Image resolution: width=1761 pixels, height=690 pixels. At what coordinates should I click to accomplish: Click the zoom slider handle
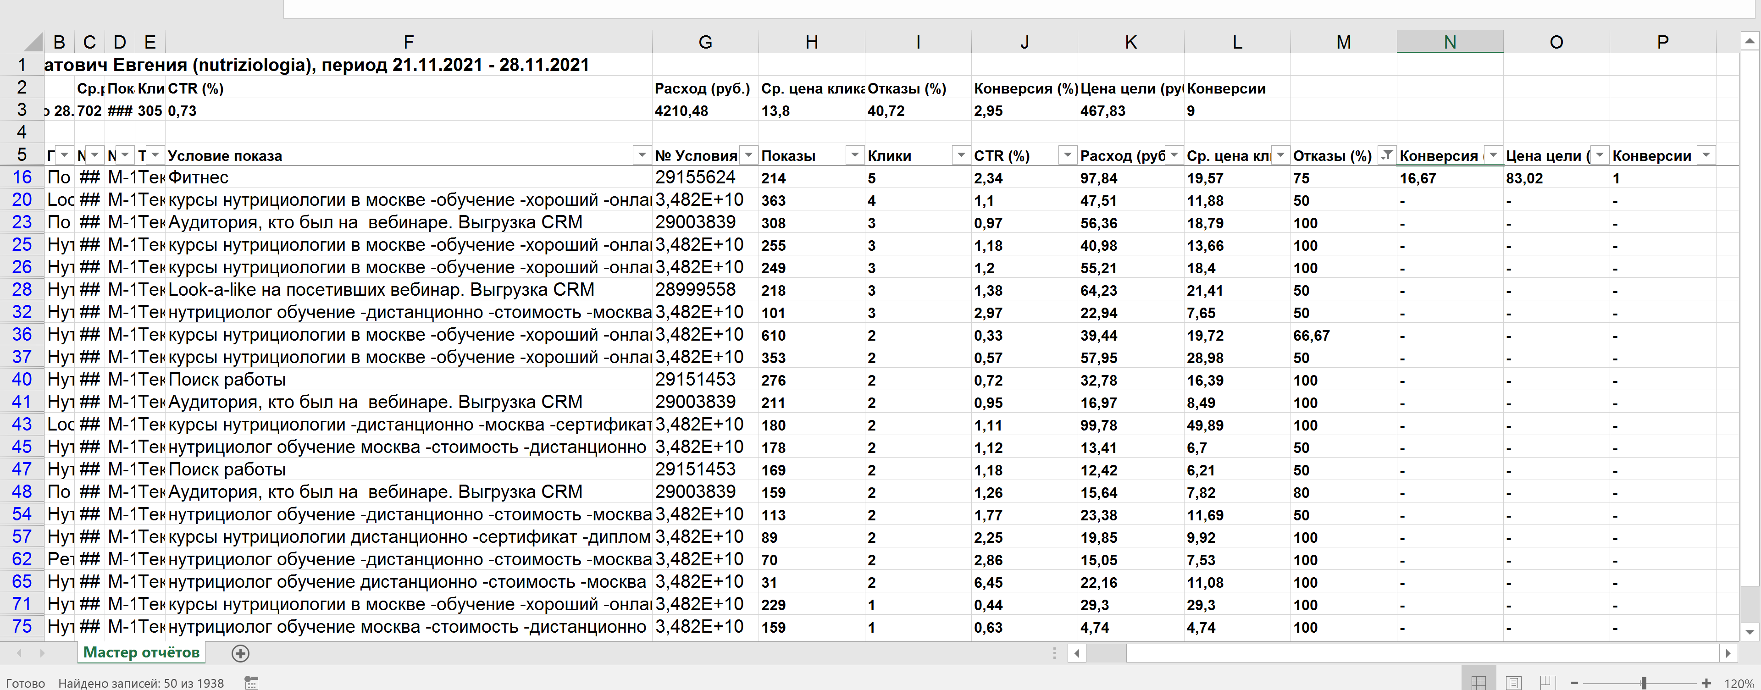[x=1644, y=683]
